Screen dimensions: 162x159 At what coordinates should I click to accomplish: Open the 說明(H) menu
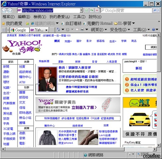95,17
